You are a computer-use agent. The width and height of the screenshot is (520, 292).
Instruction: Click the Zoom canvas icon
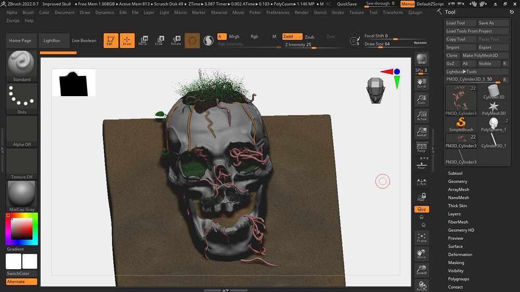point(422,99)
